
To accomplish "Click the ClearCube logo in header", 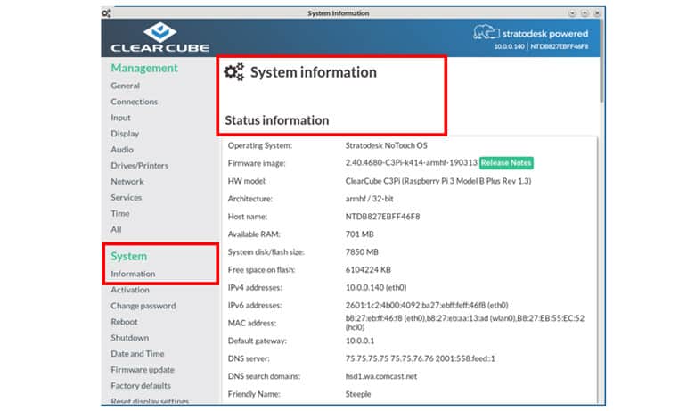I will pos(160,37).
